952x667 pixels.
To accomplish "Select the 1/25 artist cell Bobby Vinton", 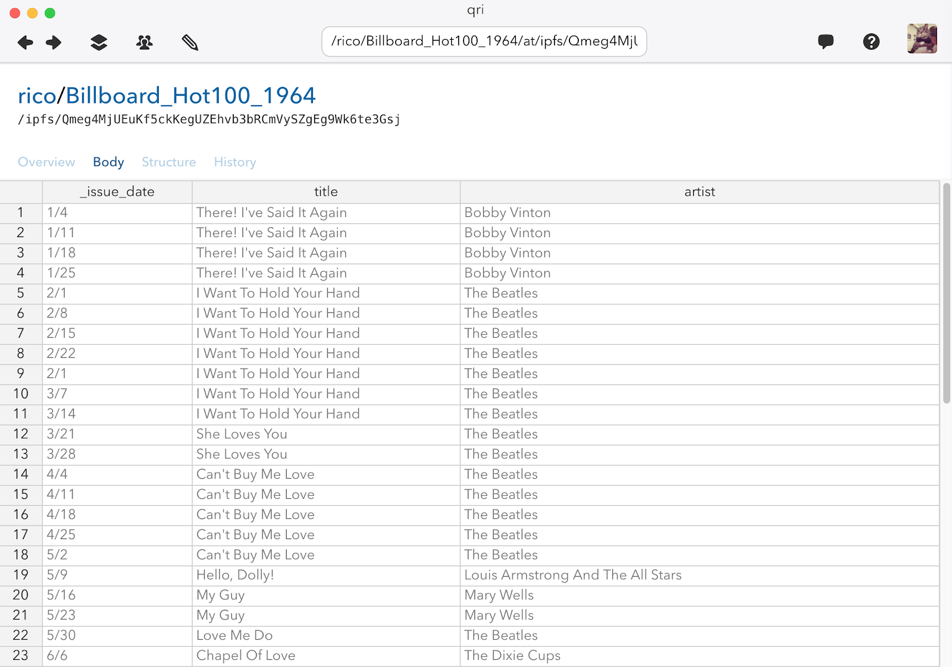I will point(700,273).
